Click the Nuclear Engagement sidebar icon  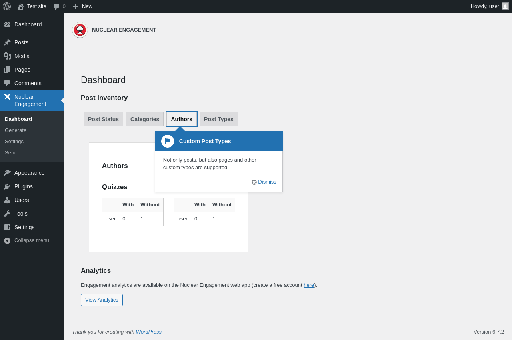coord(7,97)
